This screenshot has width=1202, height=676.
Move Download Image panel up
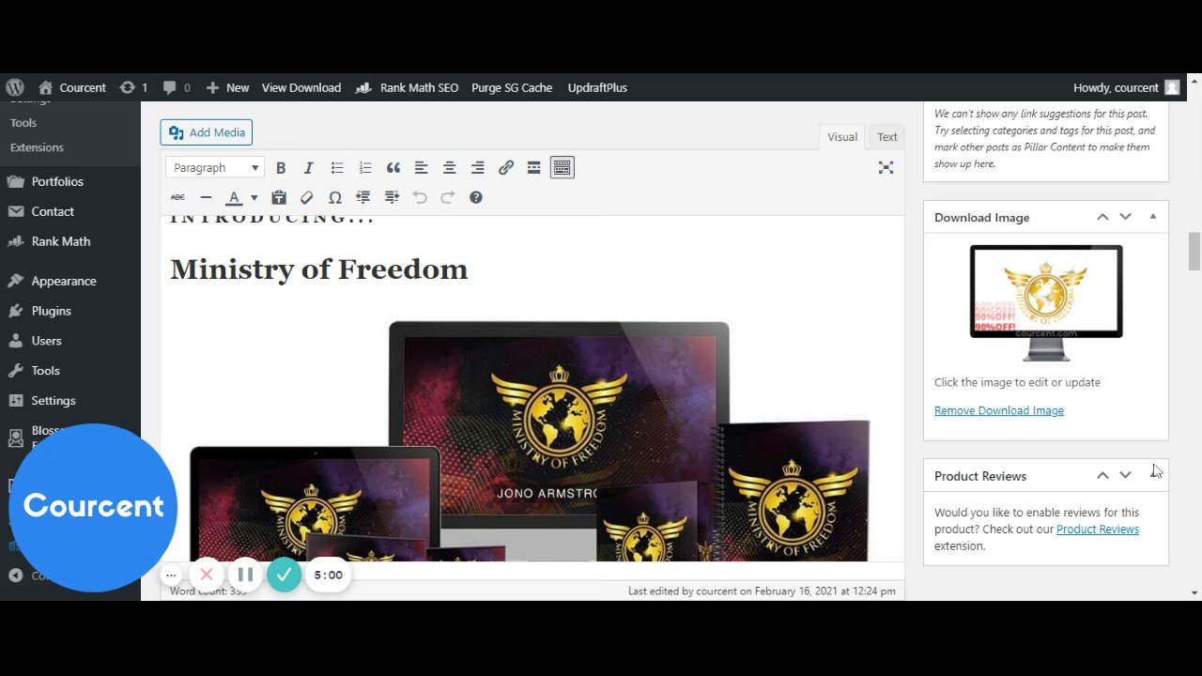click(1102, 217)
